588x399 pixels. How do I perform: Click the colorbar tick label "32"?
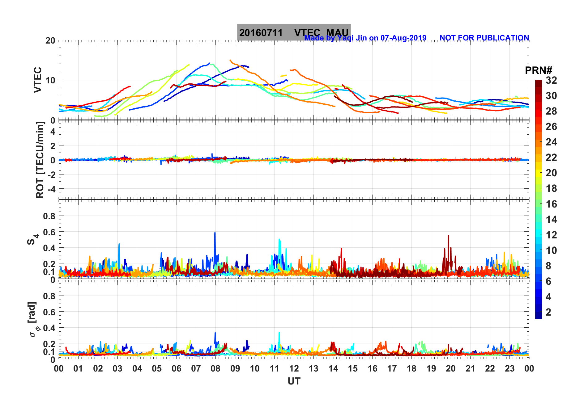(x=551, y=80)
